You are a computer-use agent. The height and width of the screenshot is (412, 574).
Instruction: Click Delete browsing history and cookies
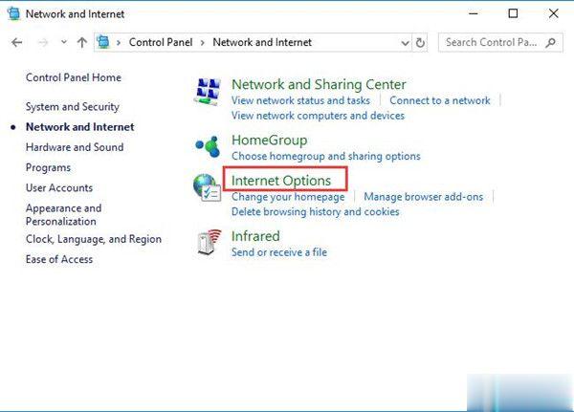pos(315,212)
